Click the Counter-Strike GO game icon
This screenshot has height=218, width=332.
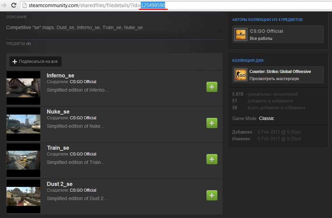[x=241, y=75]
